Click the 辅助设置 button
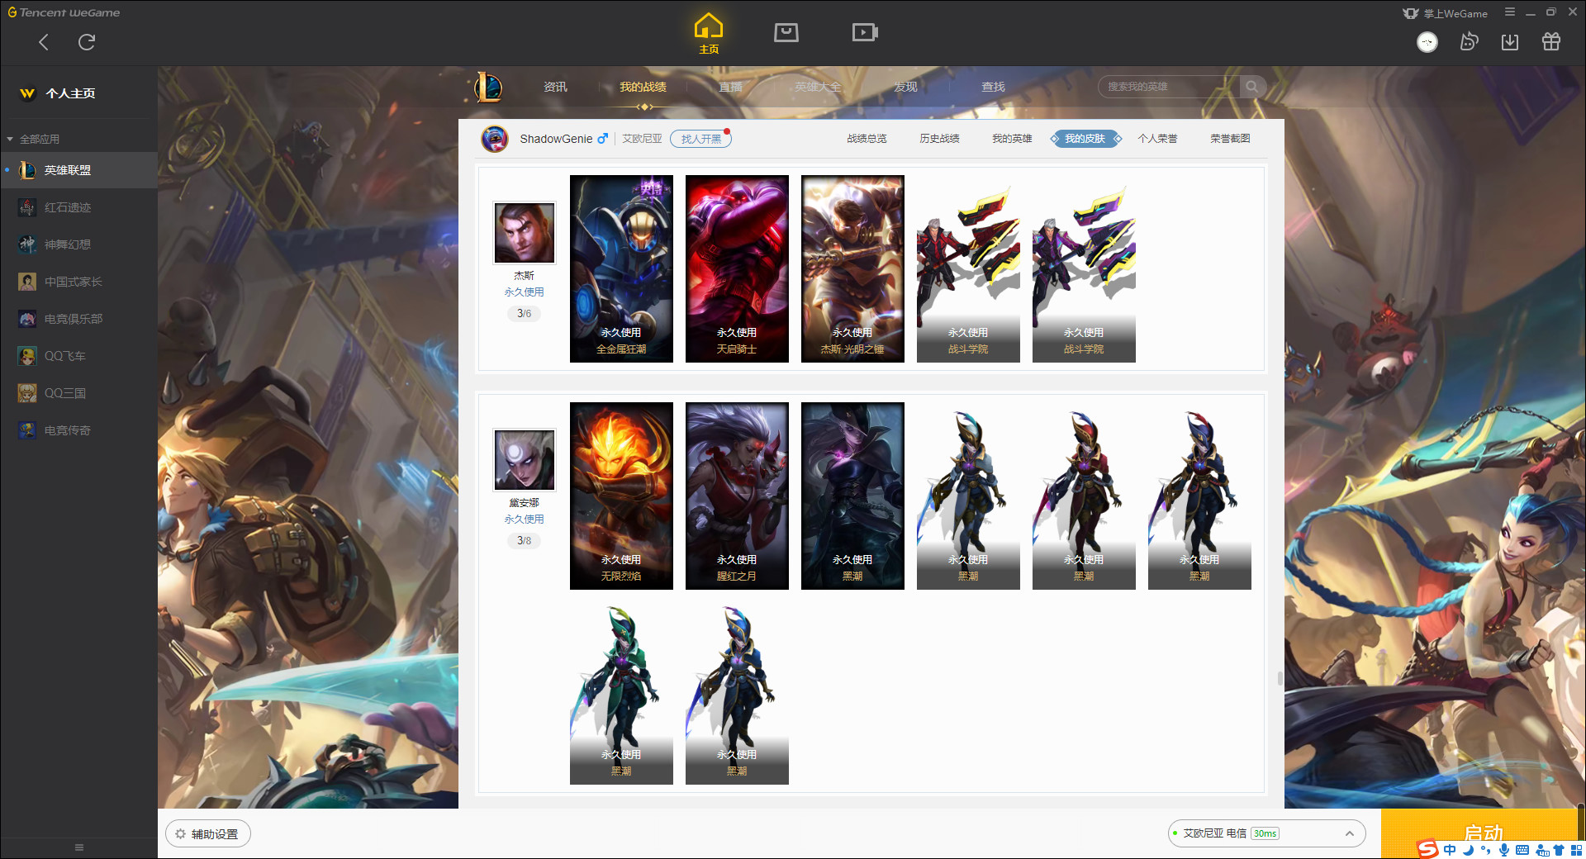This screenshot has width=1586, height=859. [x=208, y=834]
